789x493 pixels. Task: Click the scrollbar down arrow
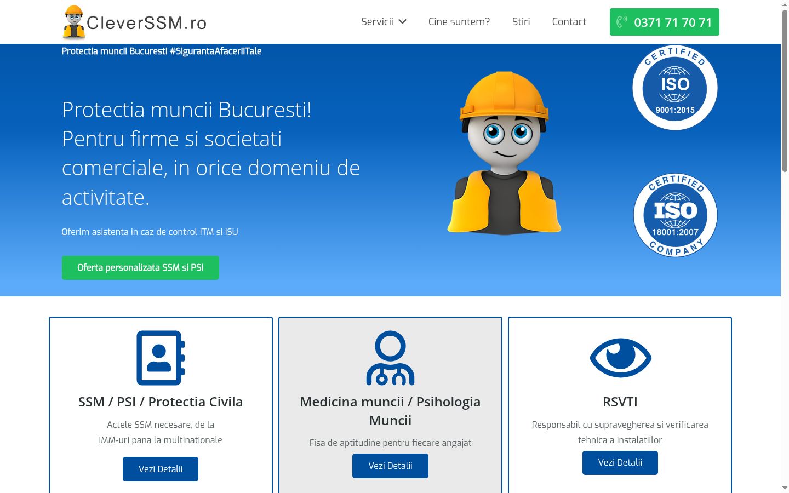785,488
